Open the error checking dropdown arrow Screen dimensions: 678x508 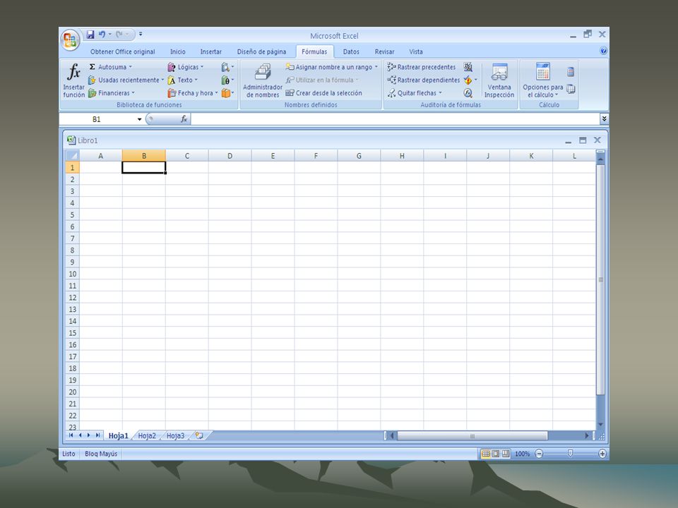475,80
